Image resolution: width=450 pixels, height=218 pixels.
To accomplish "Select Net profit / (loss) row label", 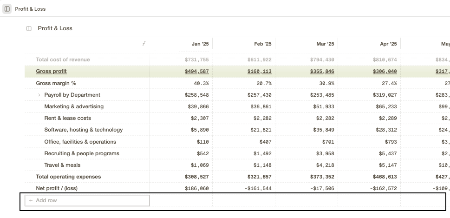I will click(x=57, y=188).
